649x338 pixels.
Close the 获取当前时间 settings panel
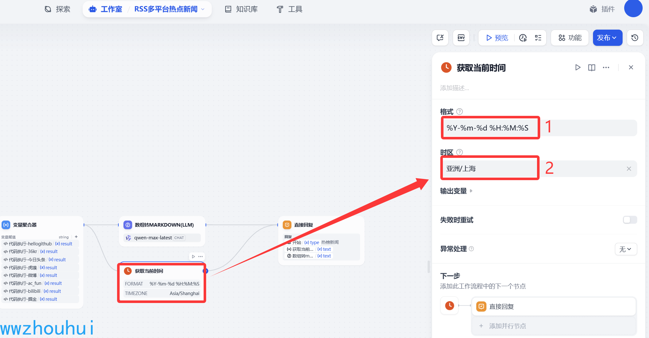pos(631,67)
